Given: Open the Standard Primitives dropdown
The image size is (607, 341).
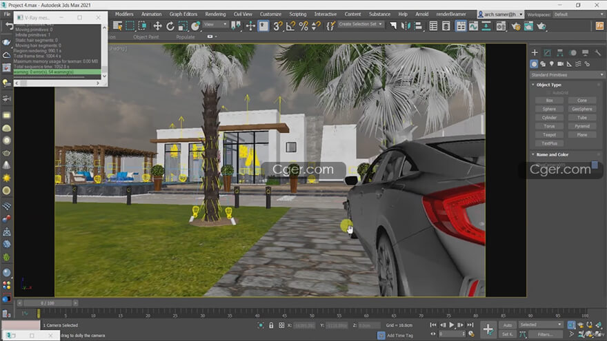Looking at the screenshot, I should pyautogui.click(x=567, y=75).
